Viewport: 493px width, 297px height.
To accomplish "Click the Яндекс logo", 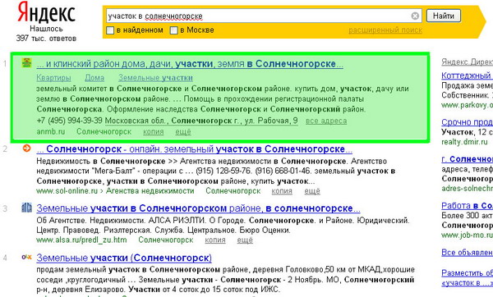I will coord(46,12).
